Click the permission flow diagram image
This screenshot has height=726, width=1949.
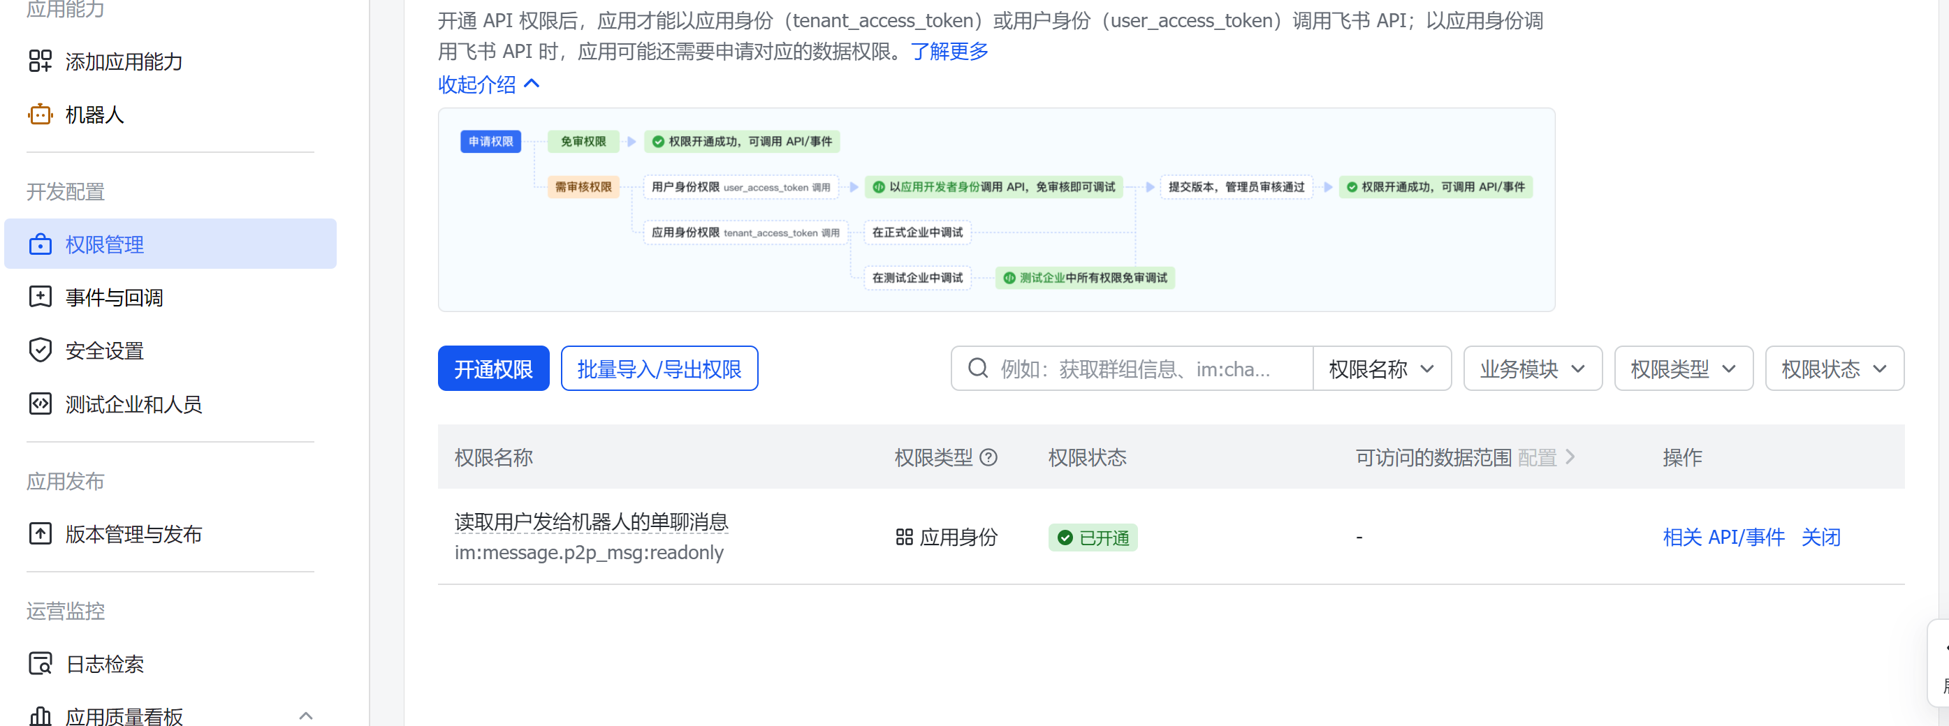coord(996,209)
